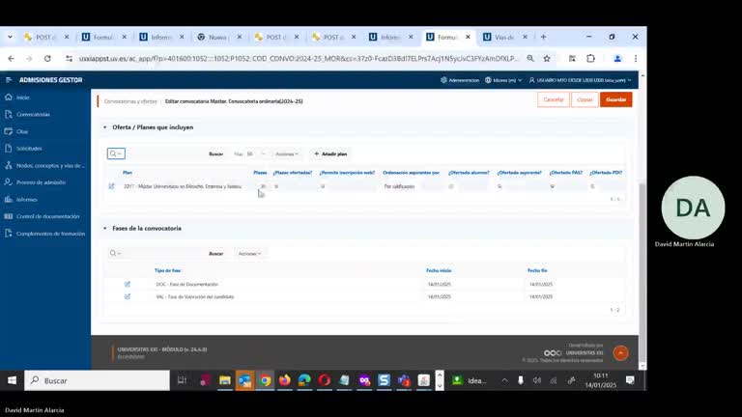The image size is (742, 417).
Task: Switch to the 'Vías de' tab
Action: (x=503, y=37)
